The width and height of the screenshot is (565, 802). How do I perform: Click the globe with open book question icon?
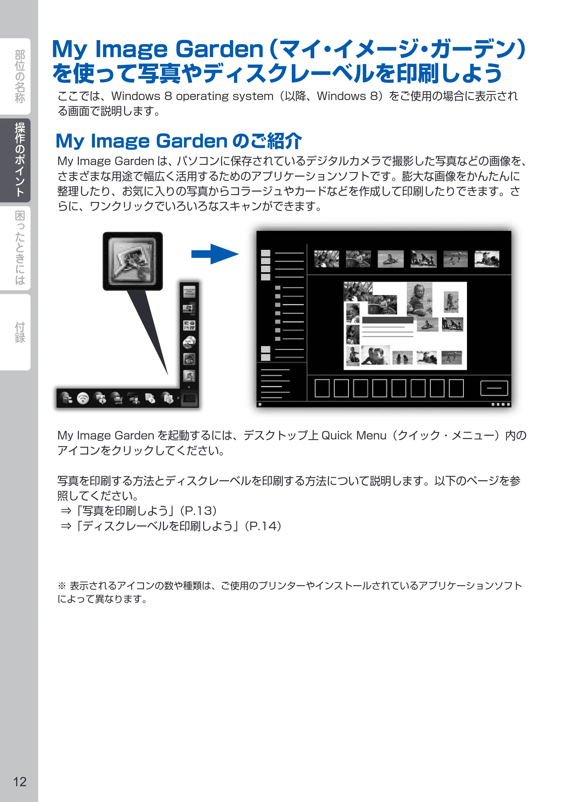pyautogui.click(x=167, y=398)
